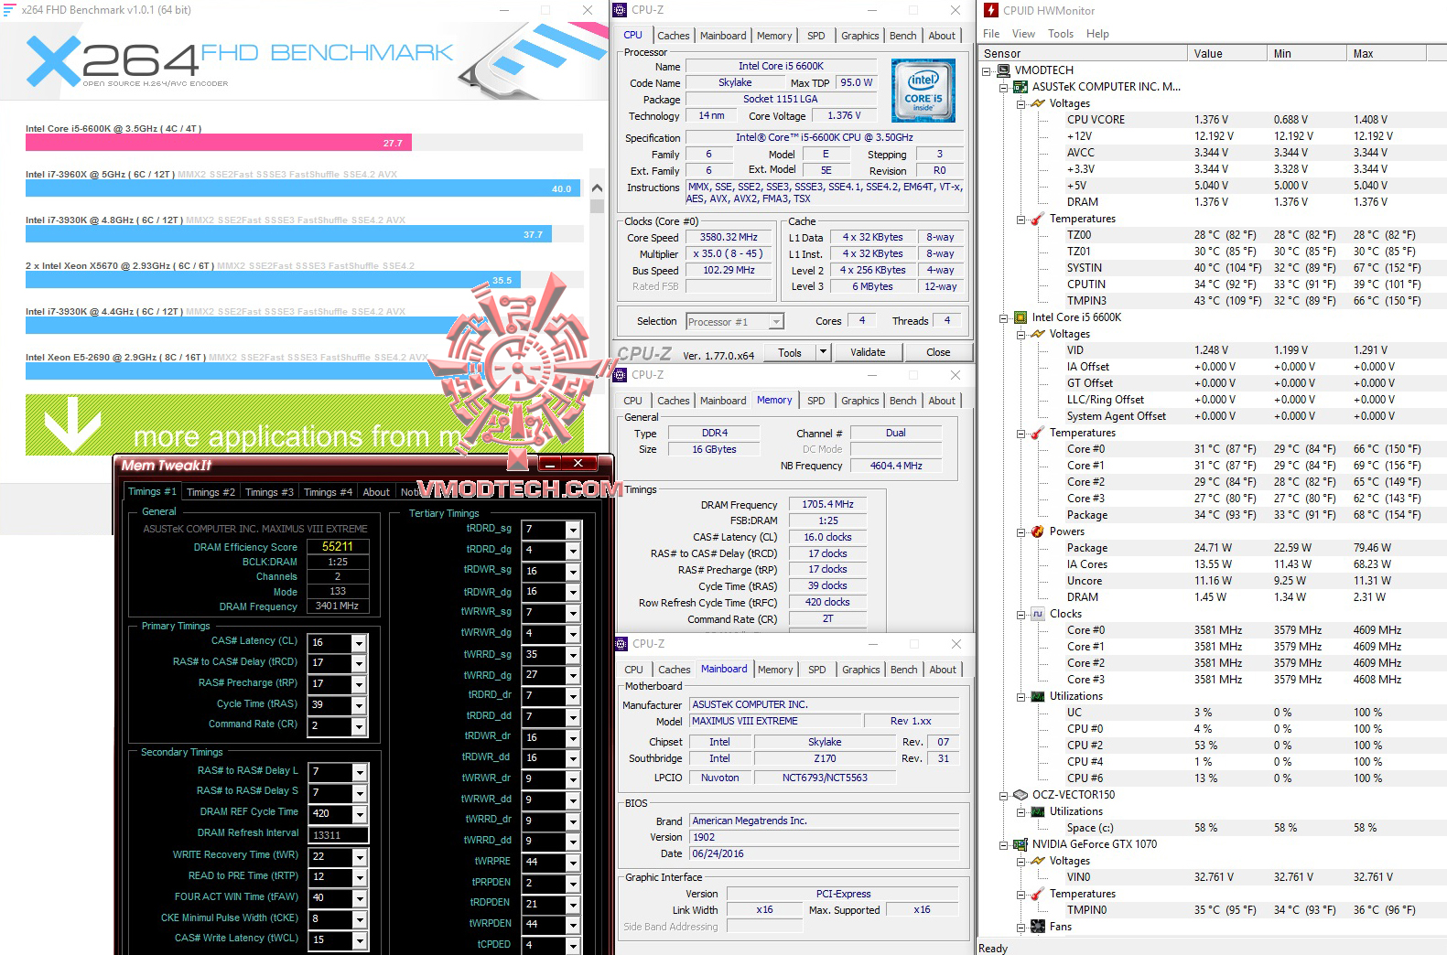Click the DRAM Refresh Interval field
This screenshot has height=955, width=1447.
tap(339, 835)
